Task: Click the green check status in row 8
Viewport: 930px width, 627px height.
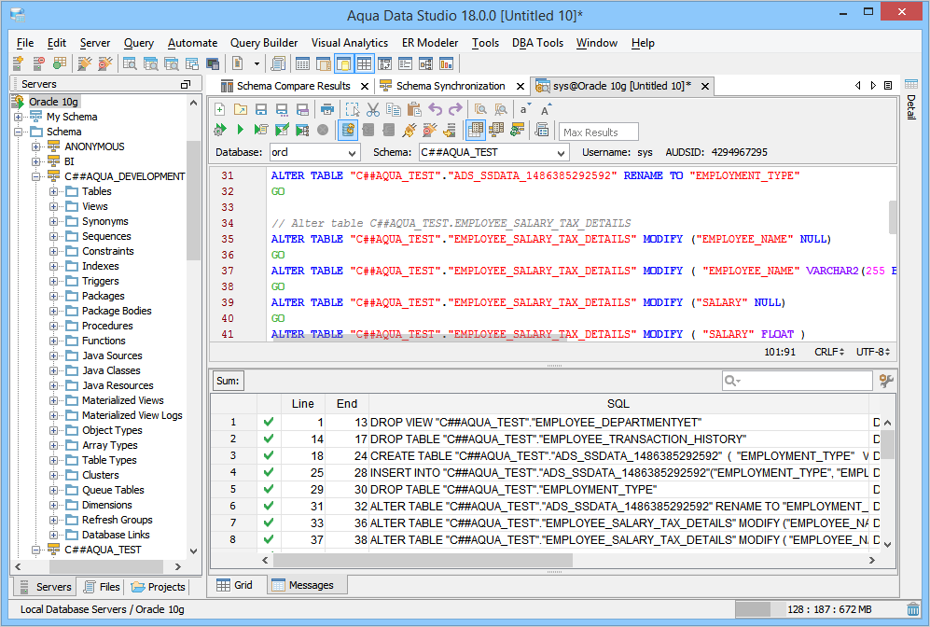Action: tap(269, 539)
